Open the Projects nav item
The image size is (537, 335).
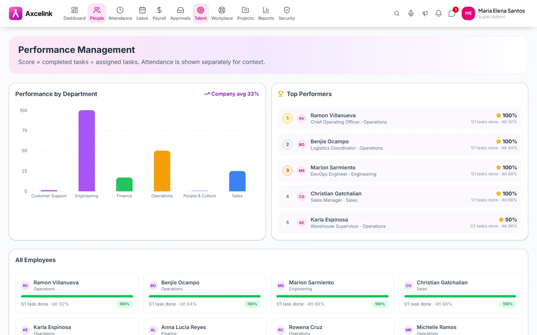coord(245,13)
